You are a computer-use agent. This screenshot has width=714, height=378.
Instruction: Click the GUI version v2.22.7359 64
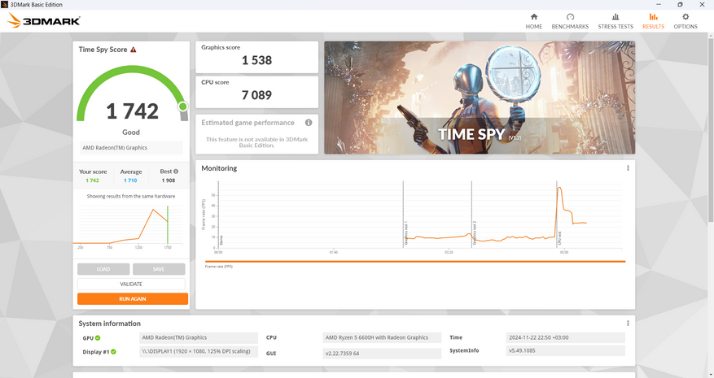(x=382, y=354)
